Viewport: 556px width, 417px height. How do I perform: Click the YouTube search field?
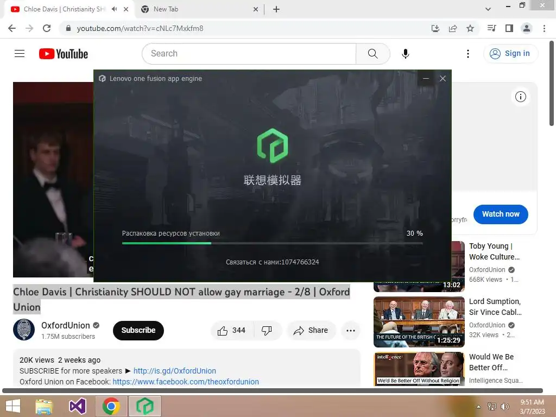coord(249,54)
